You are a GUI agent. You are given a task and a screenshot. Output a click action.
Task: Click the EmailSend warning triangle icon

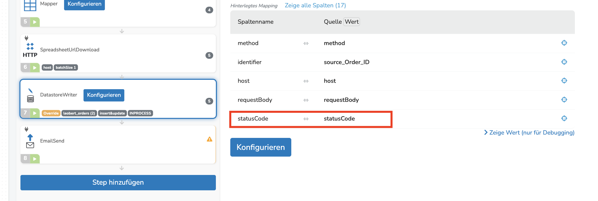(x=210, y=139)
